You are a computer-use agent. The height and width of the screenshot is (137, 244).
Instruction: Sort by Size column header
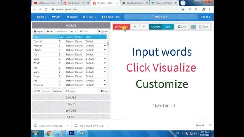pyautogui.click(x=61, y=37)
